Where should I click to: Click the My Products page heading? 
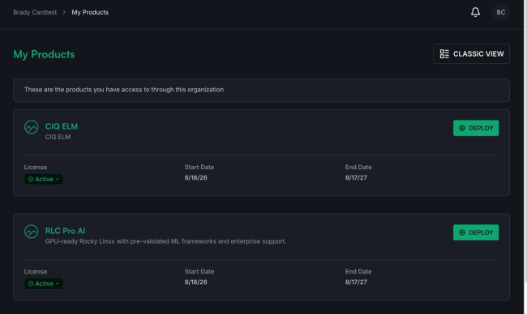coord(44,54)
